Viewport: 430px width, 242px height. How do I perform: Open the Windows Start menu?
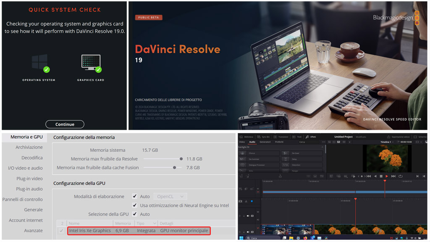[x=241, y=238]
